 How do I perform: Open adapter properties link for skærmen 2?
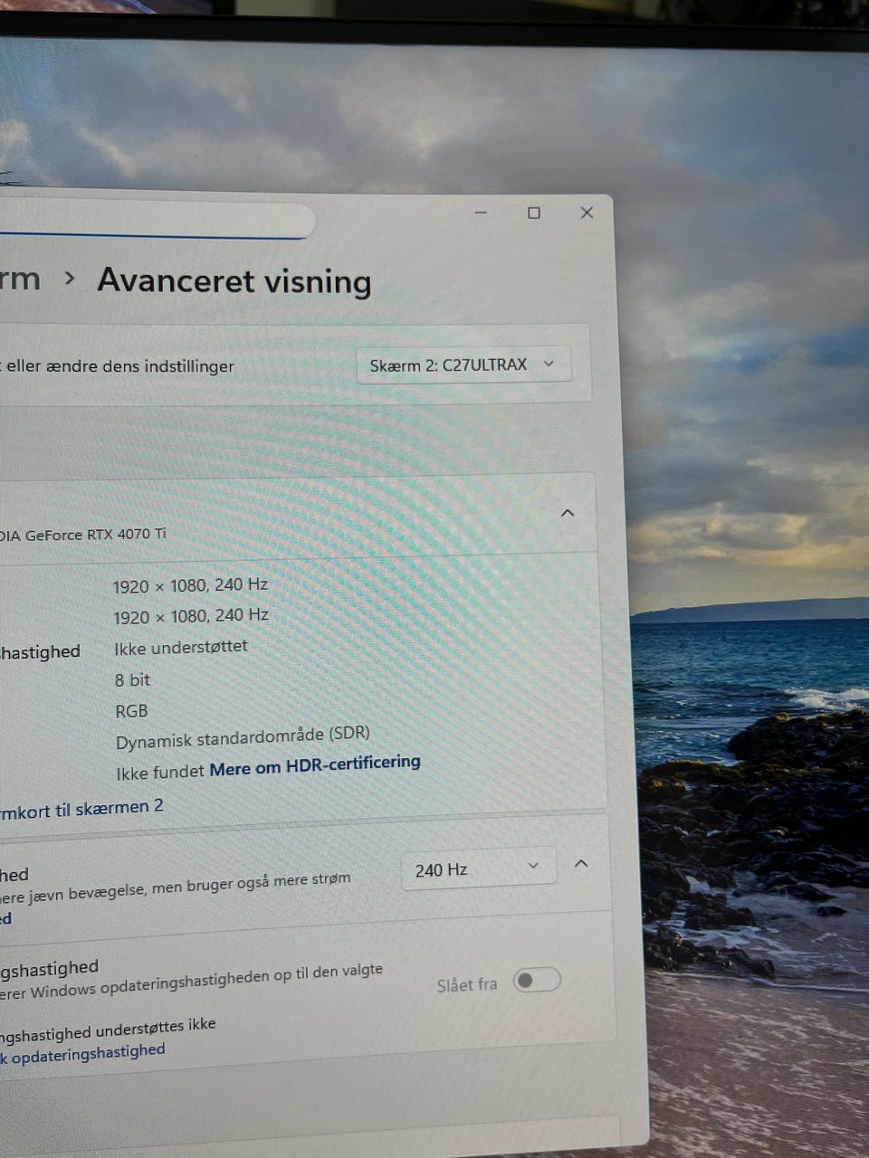pos(81,809)
